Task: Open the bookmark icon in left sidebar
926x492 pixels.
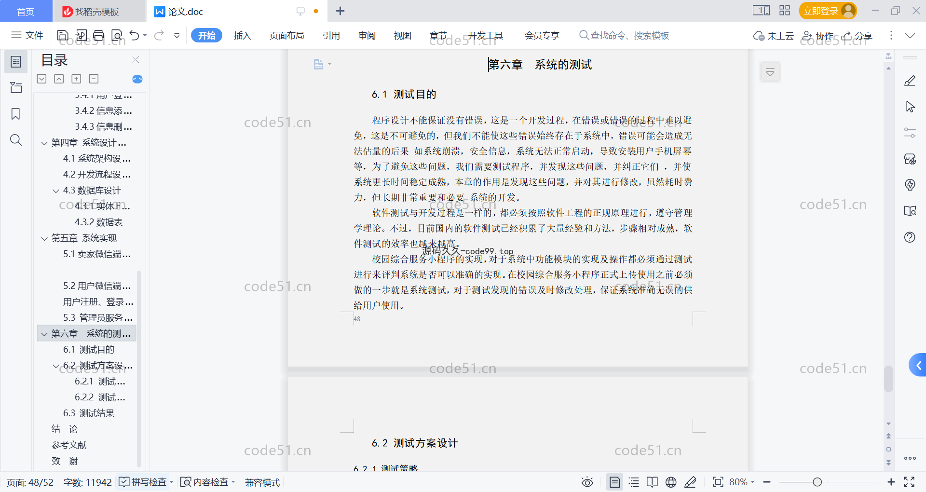Action: coord(16,114)
